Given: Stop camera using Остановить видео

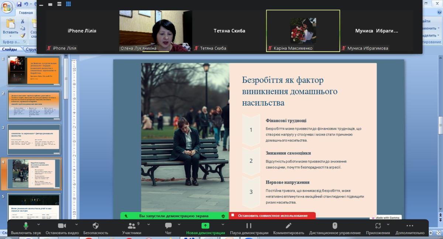Looking at the screenshot, I should [x=62, y=228].
